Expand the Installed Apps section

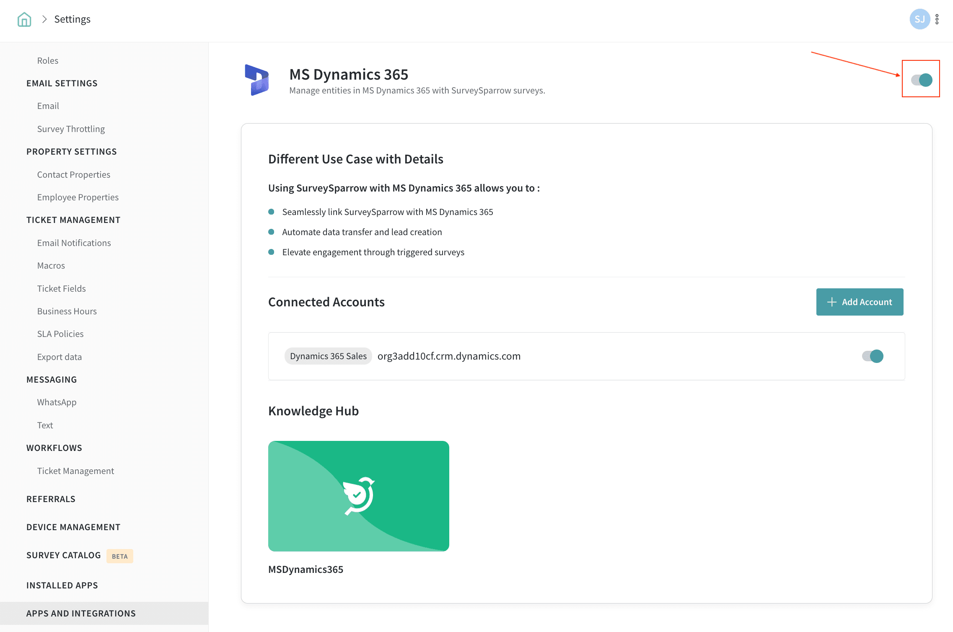(x=62, y=585)
